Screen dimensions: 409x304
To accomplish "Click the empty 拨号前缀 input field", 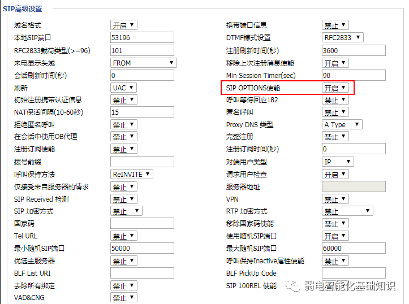I will pyautogui.click(x=142, y=162).
